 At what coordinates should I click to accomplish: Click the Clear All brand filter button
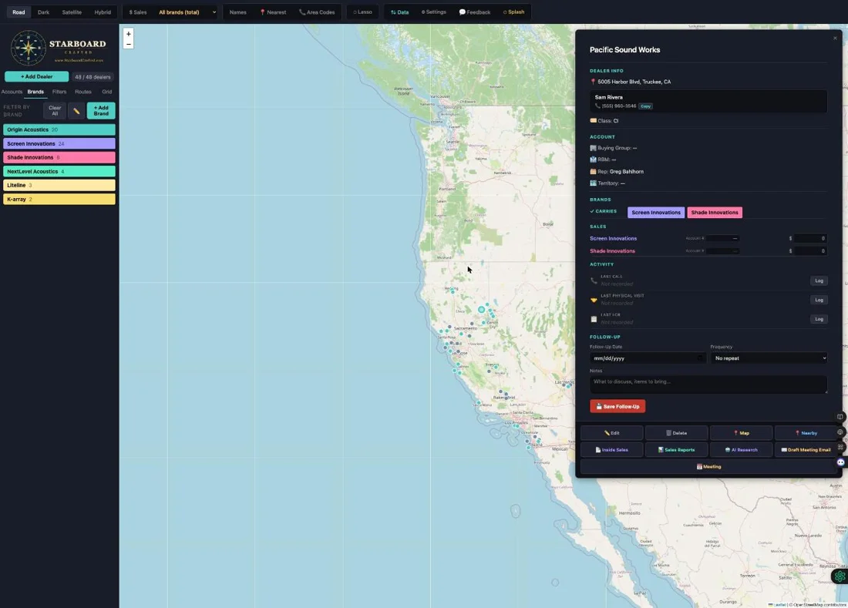[55, 111]
